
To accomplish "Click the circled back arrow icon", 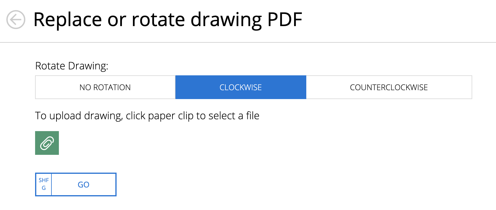I will pos(16,20).
